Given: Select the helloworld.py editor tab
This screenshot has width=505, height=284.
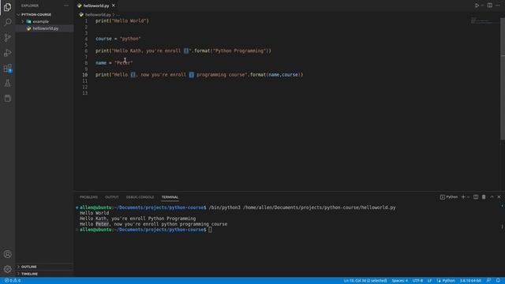Looking at the screenshot, I should pyautogui.click(x=96, y=6).
